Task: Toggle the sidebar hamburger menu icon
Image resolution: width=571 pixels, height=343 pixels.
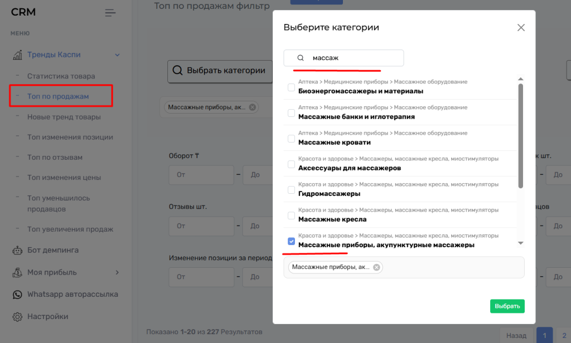Action: [x=110, y=13]
